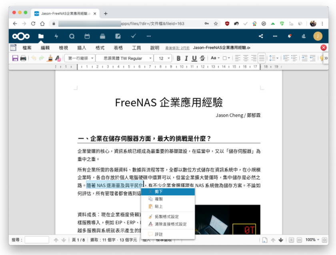The height and width of the screenshot is (255, 336).
Task: Open the 插入 menu
Action: point(82,48)
